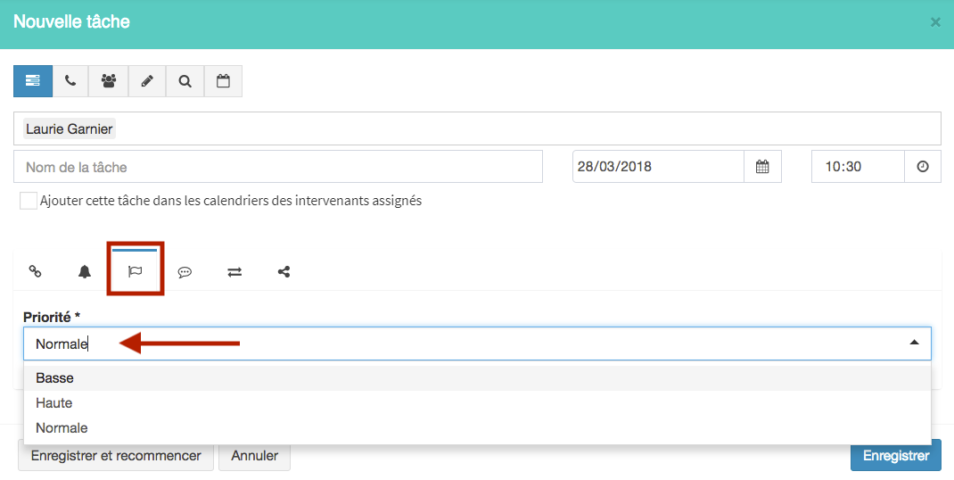
Task: Select the magnifier search task type
Action: [x=185, y=81]
